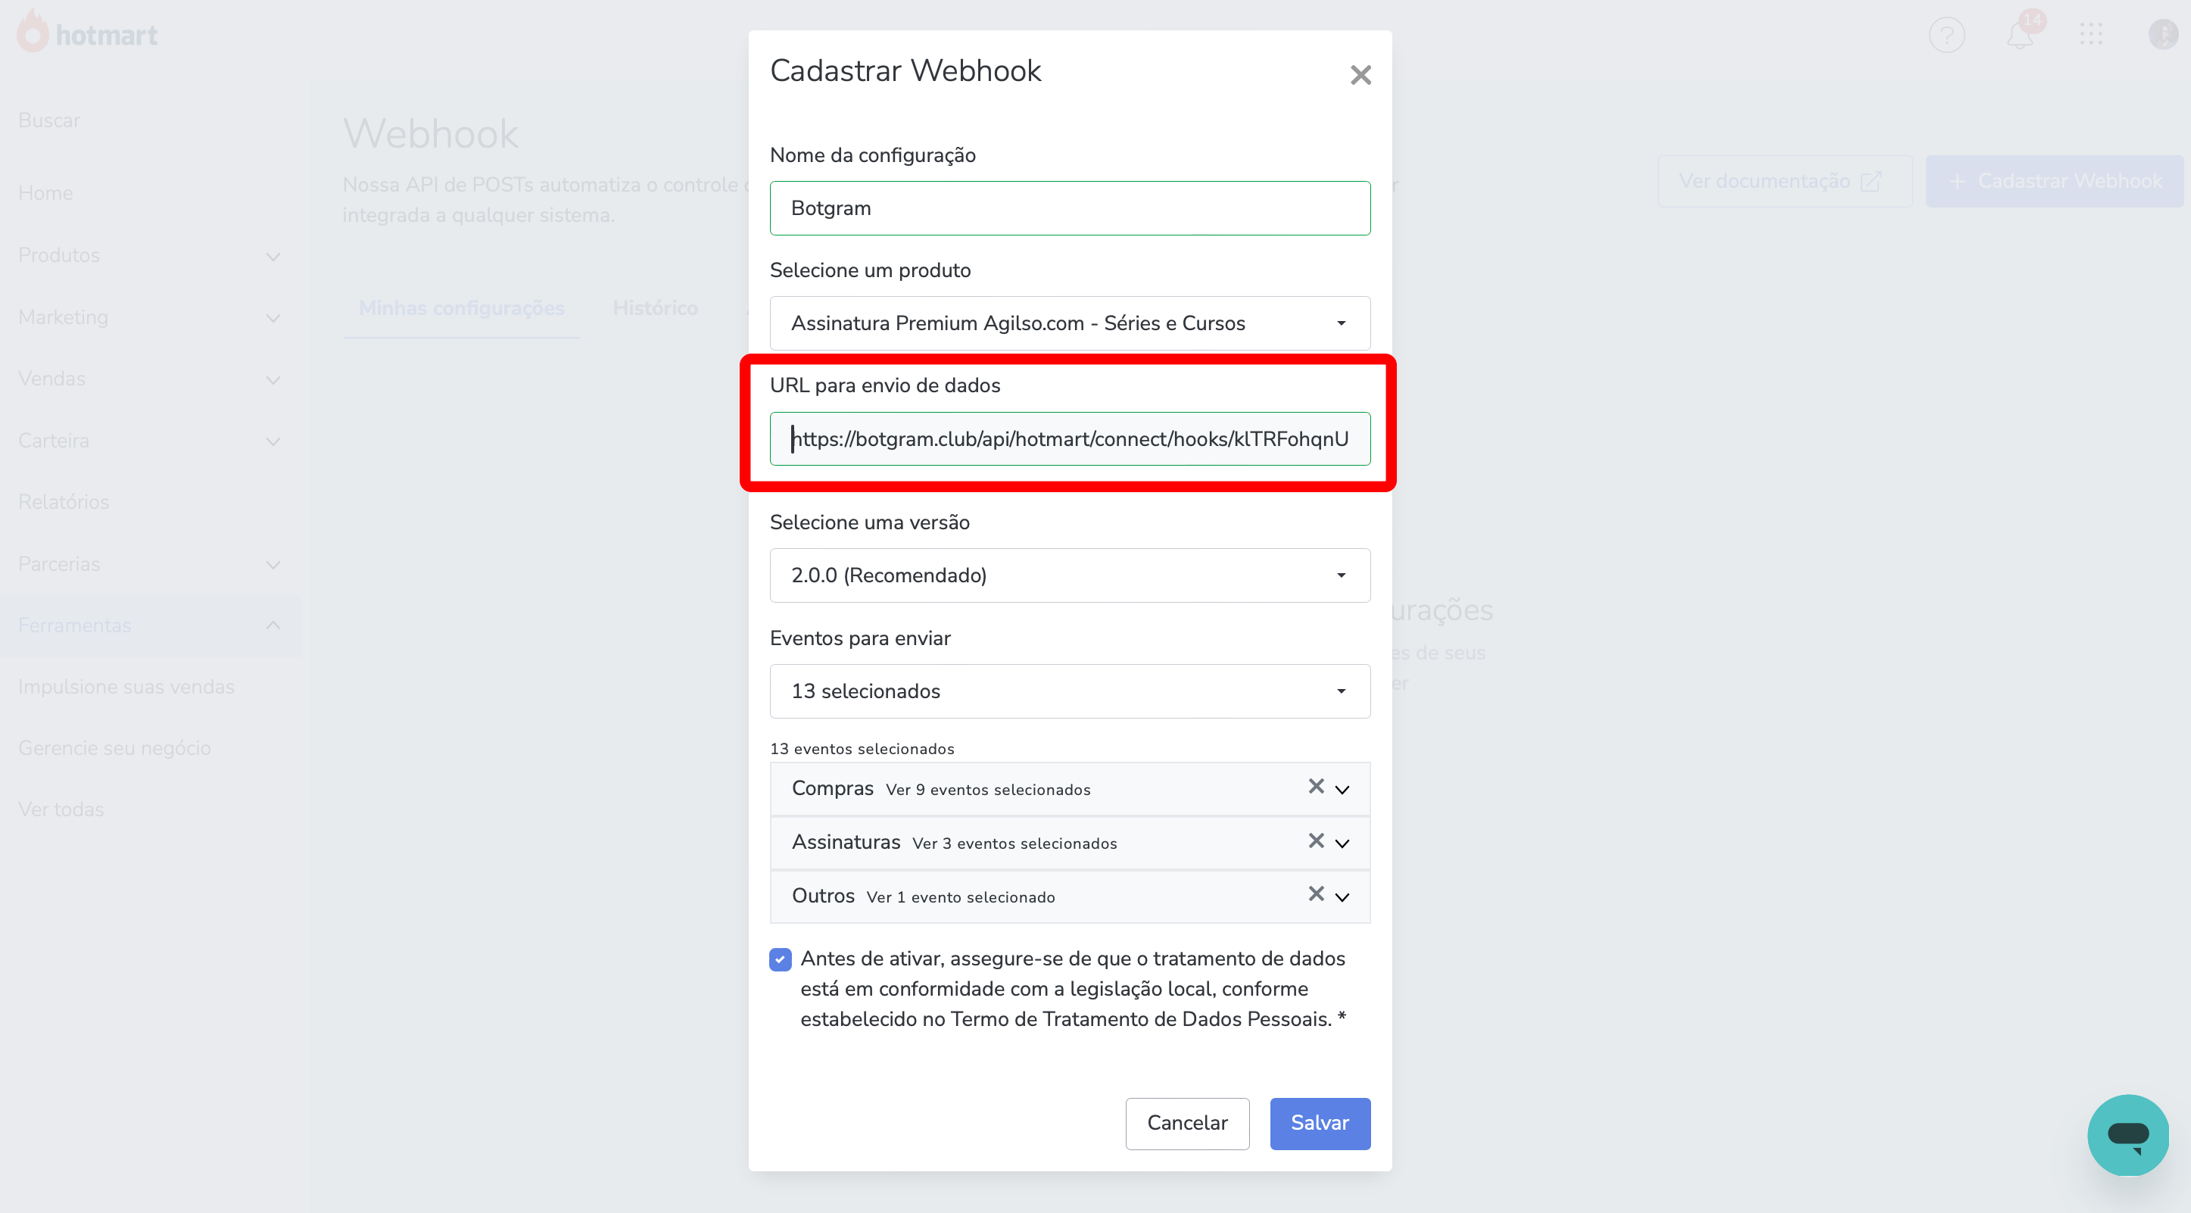Expand the Compras selected events list
Viewport: 2191px width, 1213px height.
(1344, 788)
